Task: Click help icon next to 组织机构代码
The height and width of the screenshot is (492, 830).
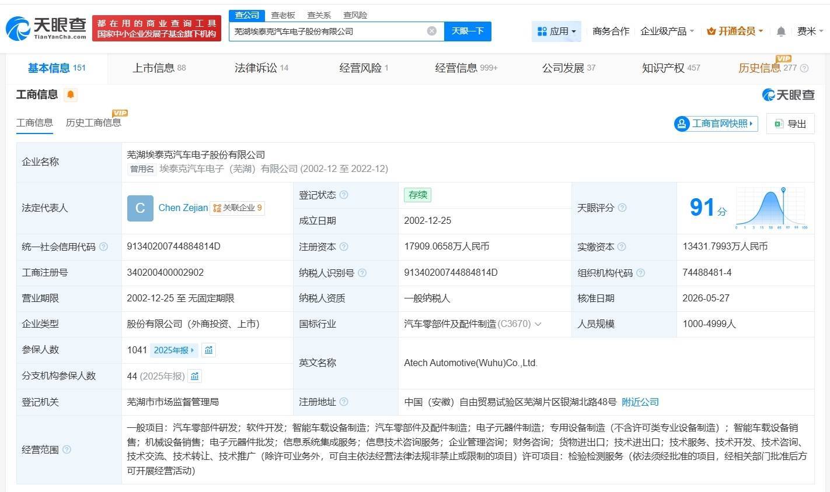Action: pyautogui.click(x=640, y=272)
